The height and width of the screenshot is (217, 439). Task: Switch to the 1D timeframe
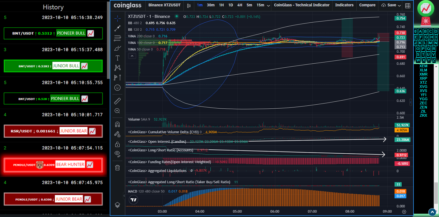pos(230,5)
